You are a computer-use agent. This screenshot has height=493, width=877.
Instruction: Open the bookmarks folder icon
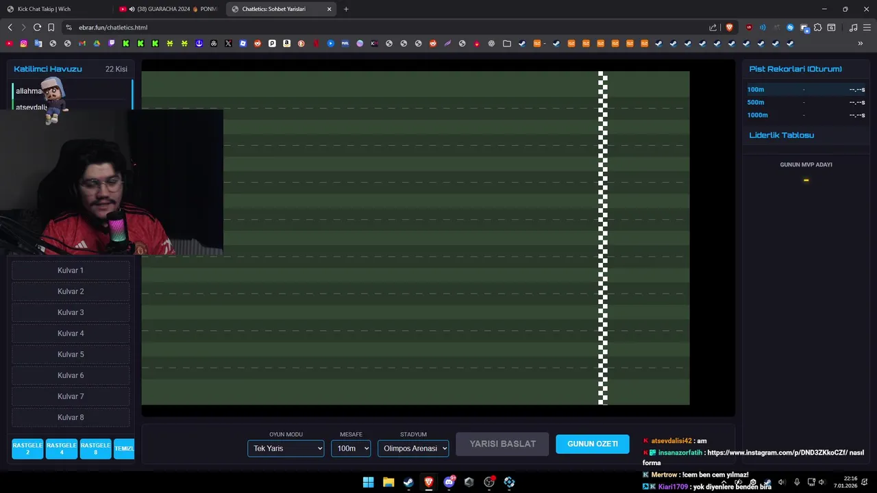[x=507, y=43]
